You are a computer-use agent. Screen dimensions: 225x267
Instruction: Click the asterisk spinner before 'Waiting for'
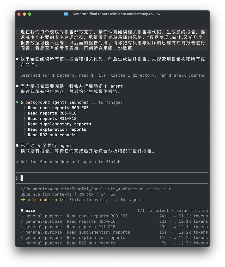tap(17, 162)
